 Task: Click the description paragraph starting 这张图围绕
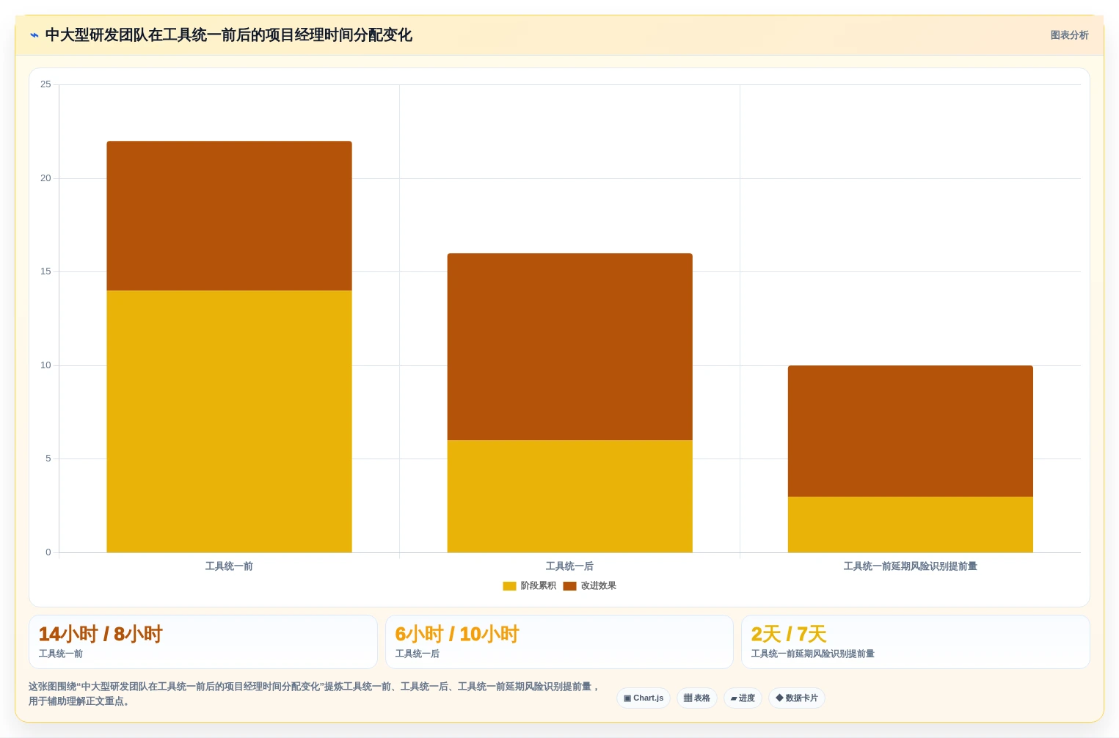click(x=314, y=694)
